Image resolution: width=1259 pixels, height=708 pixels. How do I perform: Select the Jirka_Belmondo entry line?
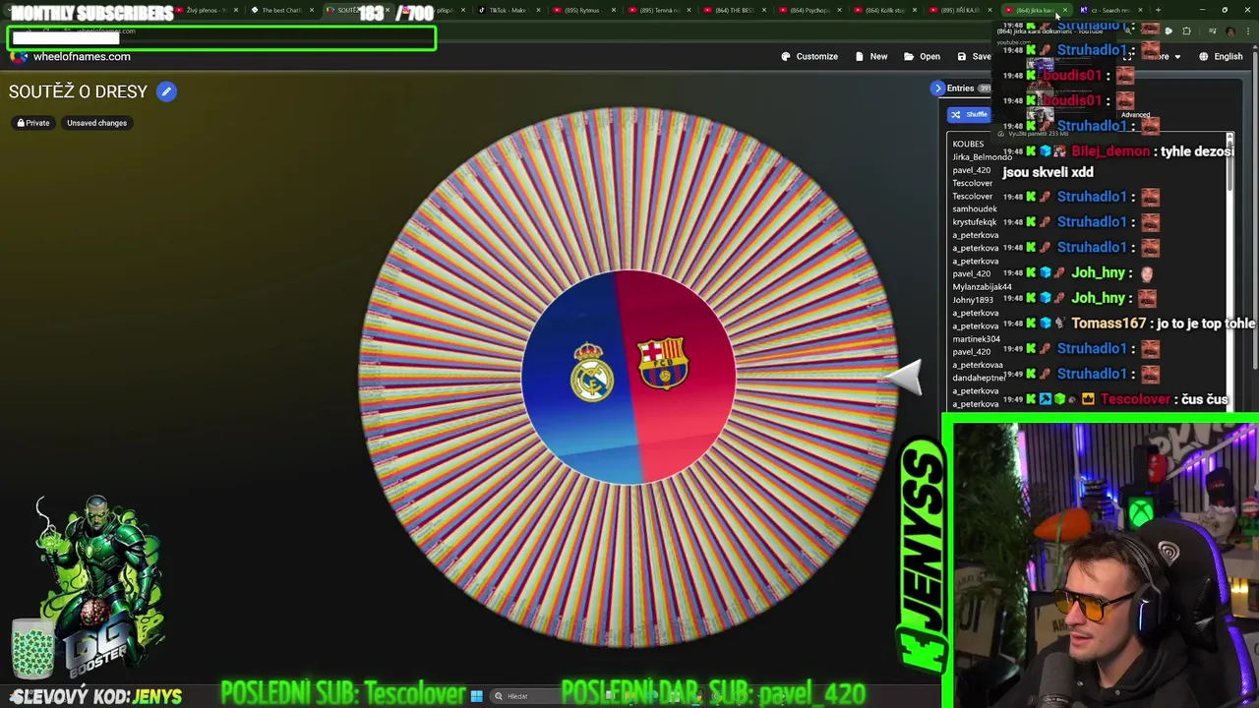coord(982,157)
